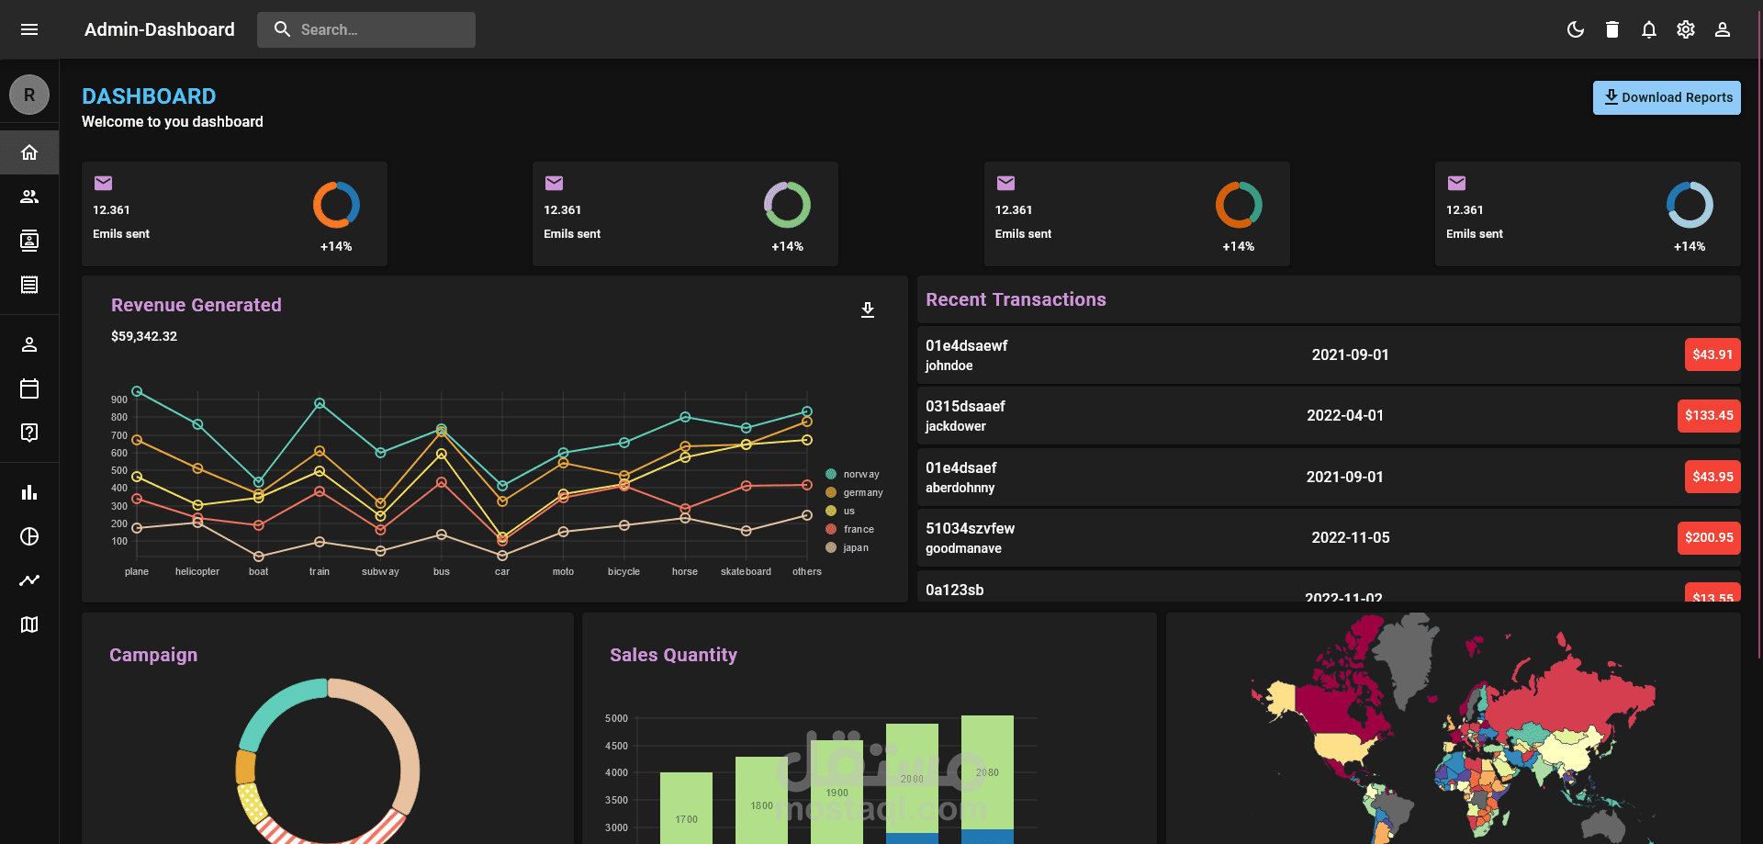This screenshot has width=1763, height=844.
Task: Click transaction ID 01e4dsaewf
Action: [x=966, y=345]
